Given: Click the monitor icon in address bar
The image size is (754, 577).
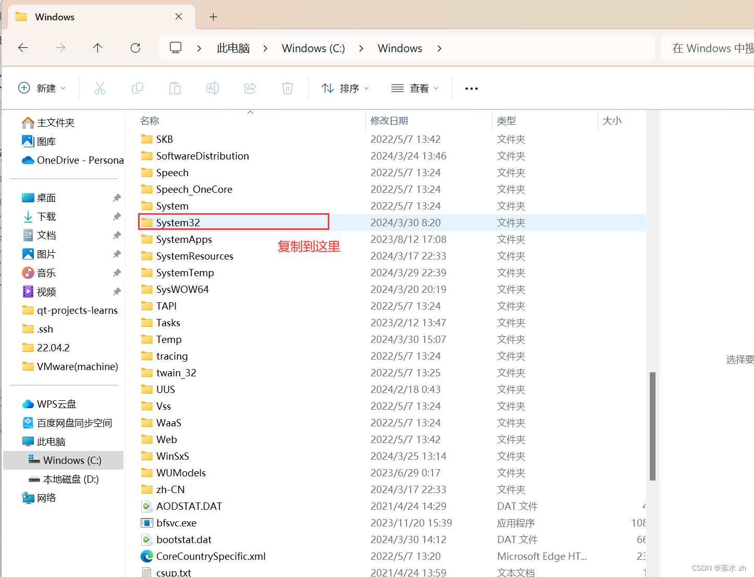Looking at the screenshot, I should [176, 48].
